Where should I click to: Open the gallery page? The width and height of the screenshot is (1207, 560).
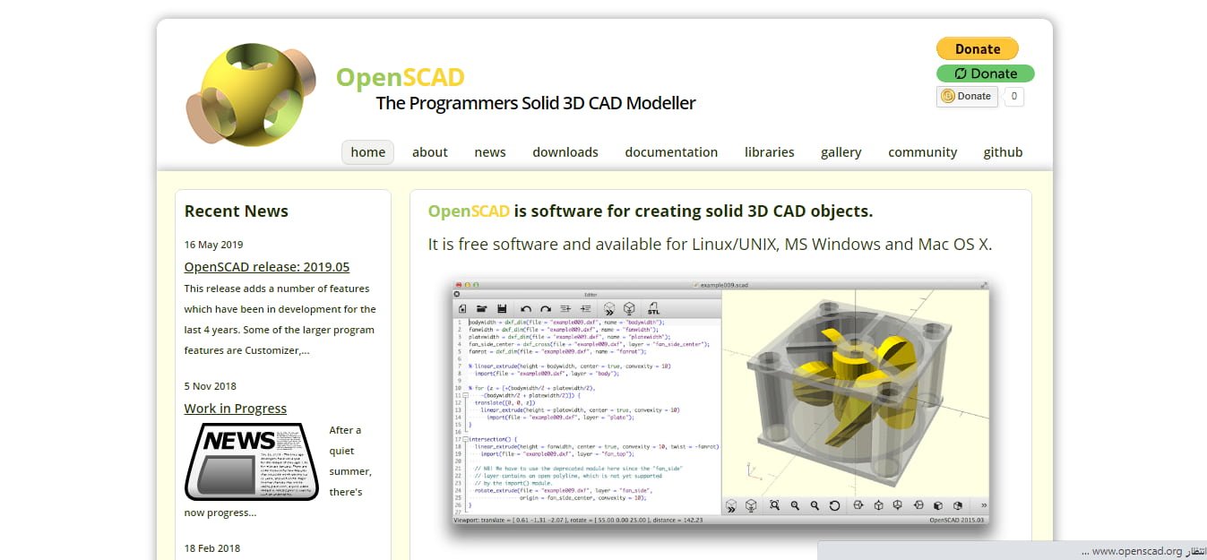841,152
